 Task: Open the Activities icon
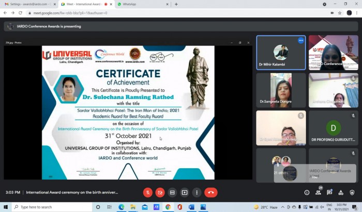pos(341,192)
